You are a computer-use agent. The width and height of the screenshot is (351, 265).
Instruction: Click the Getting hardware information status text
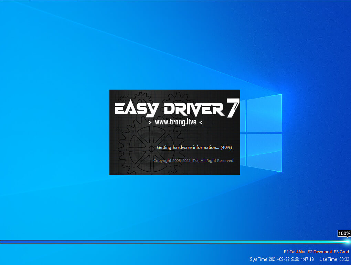188,147
